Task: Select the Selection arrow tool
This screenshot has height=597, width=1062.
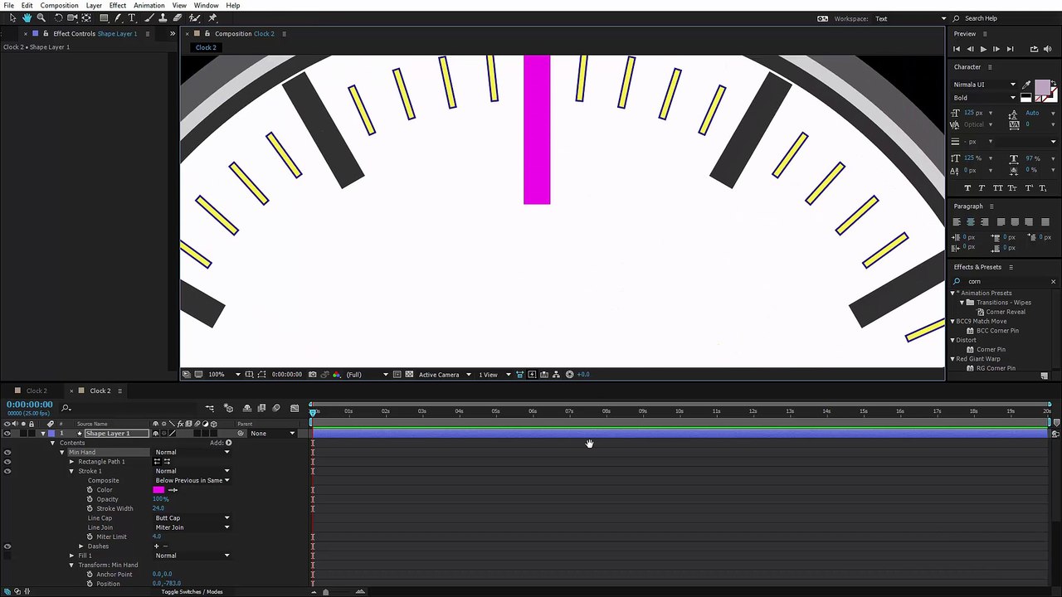Action: click(12, 17)
